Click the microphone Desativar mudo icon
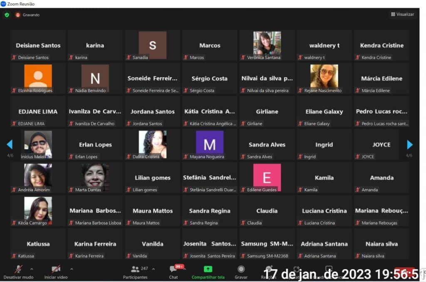Screen dimensions: 426x282 [18, 269]
